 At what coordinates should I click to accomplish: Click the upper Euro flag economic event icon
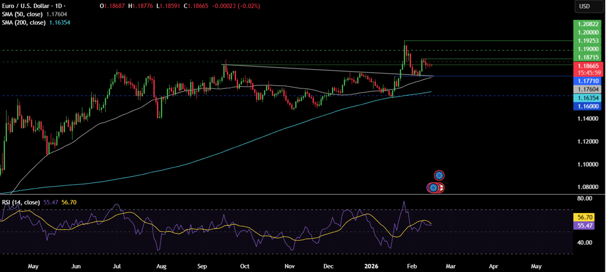[439, 175]
